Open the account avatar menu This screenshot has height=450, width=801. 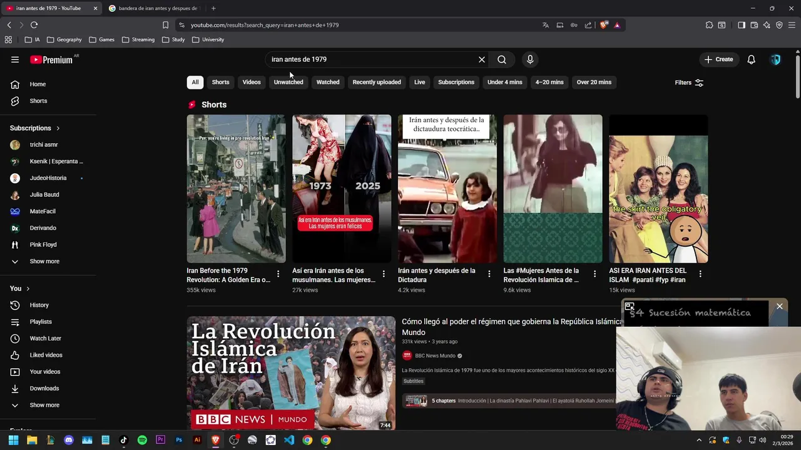click(x=775, y=59)
